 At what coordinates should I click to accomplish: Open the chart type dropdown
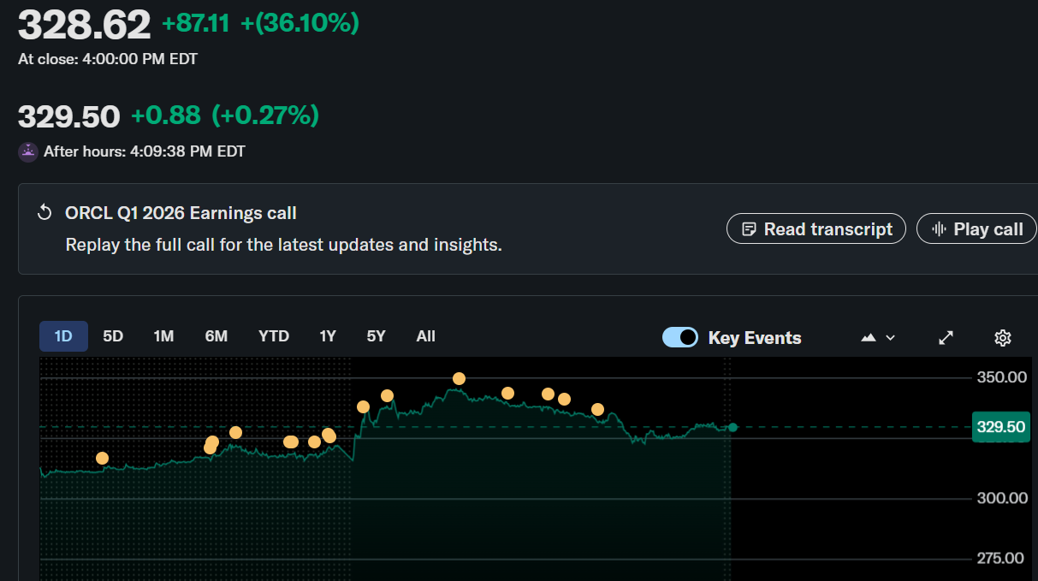coord(878,338)
